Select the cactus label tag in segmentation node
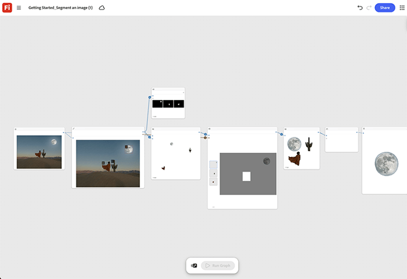The height and width of the screenshot is (279, 407). coord(113,161)
